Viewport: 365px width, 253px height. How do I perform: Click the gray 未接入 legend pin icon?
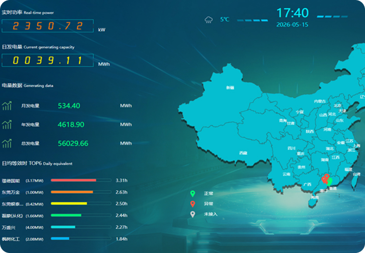(x=193, y=214)
